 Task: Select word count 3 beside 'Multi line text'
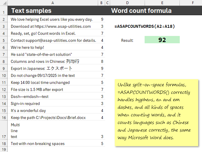(102, 130)
